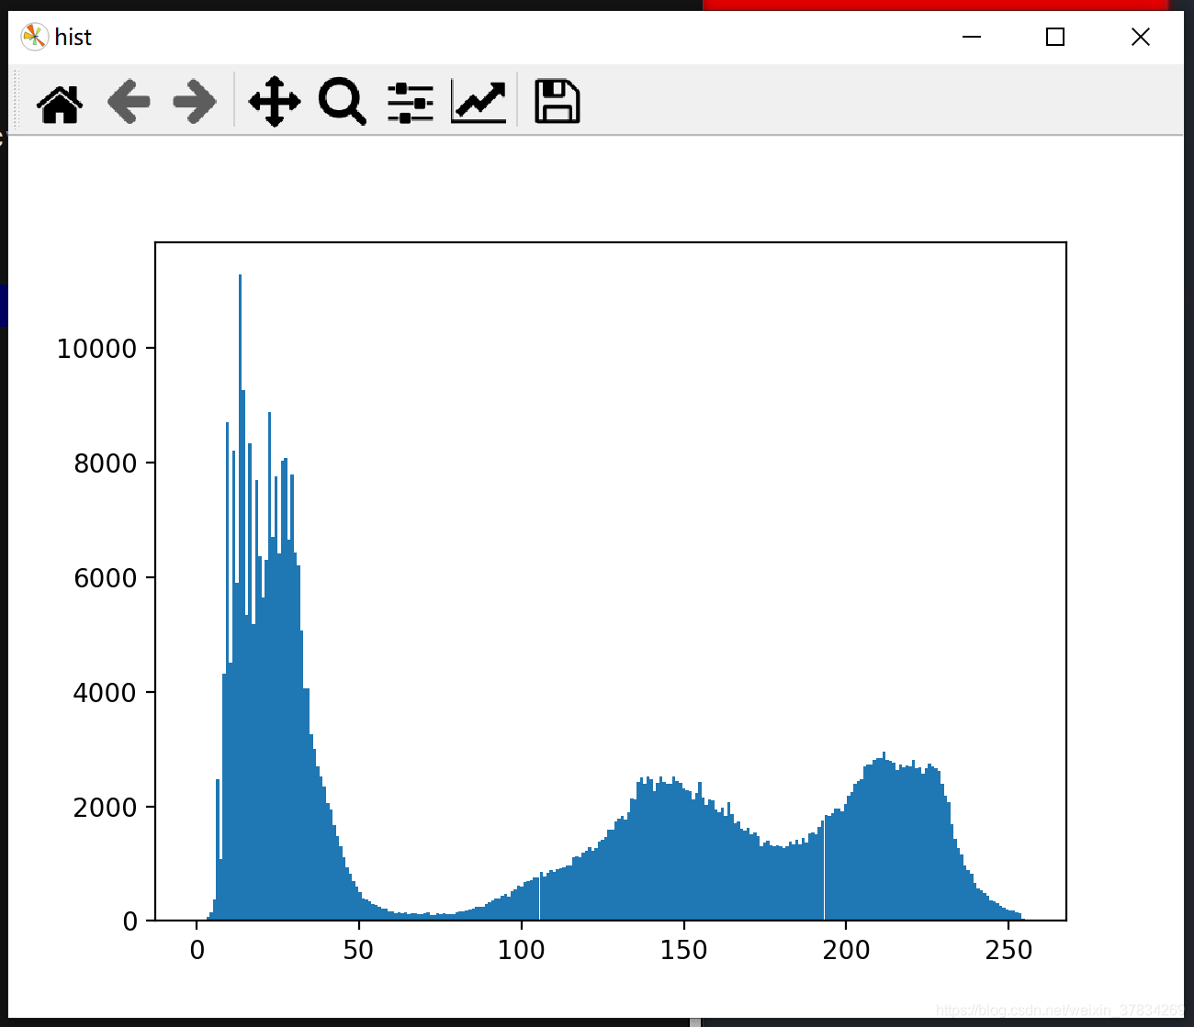The height and width of the screenshot is (1027, 1194).
Task: Close the hist window
Action: [1141, 37]
